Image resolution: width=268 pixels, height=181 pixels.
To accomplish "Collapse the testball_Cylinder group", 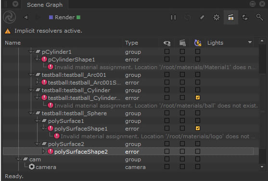I will click(31, 90).
